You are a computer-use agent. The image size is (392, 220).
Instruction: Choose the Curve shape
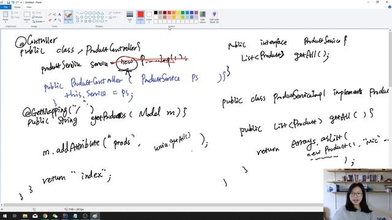click(x=81, y=13)
